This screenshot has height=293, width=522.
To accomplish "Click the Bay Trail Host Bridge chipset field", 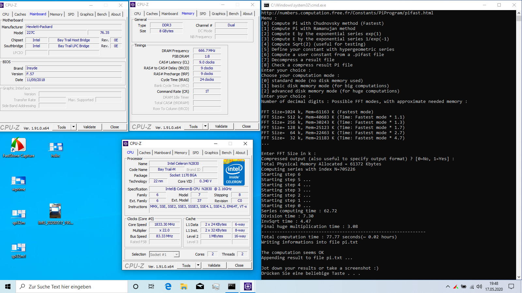I will pos(74,40).
